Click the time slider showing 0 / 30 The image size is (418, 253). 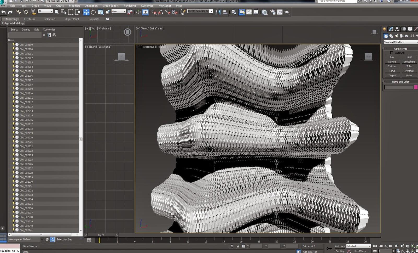point(101,235)
